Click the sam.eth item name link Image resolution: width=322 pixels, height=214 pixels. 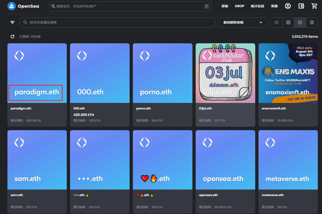click(17, 195)
